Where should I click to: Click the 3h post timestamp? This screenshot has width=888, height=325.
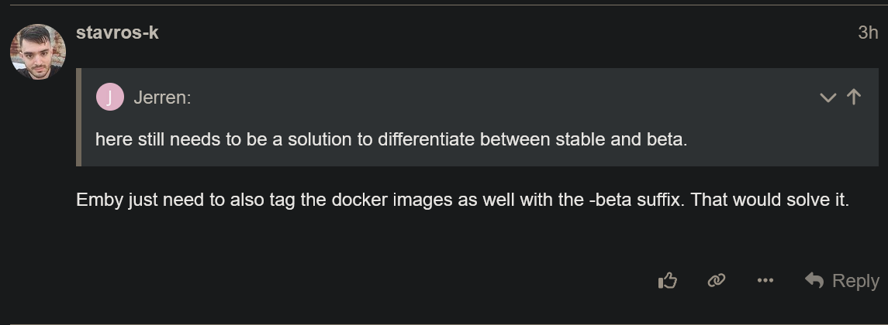click(867, 32)
